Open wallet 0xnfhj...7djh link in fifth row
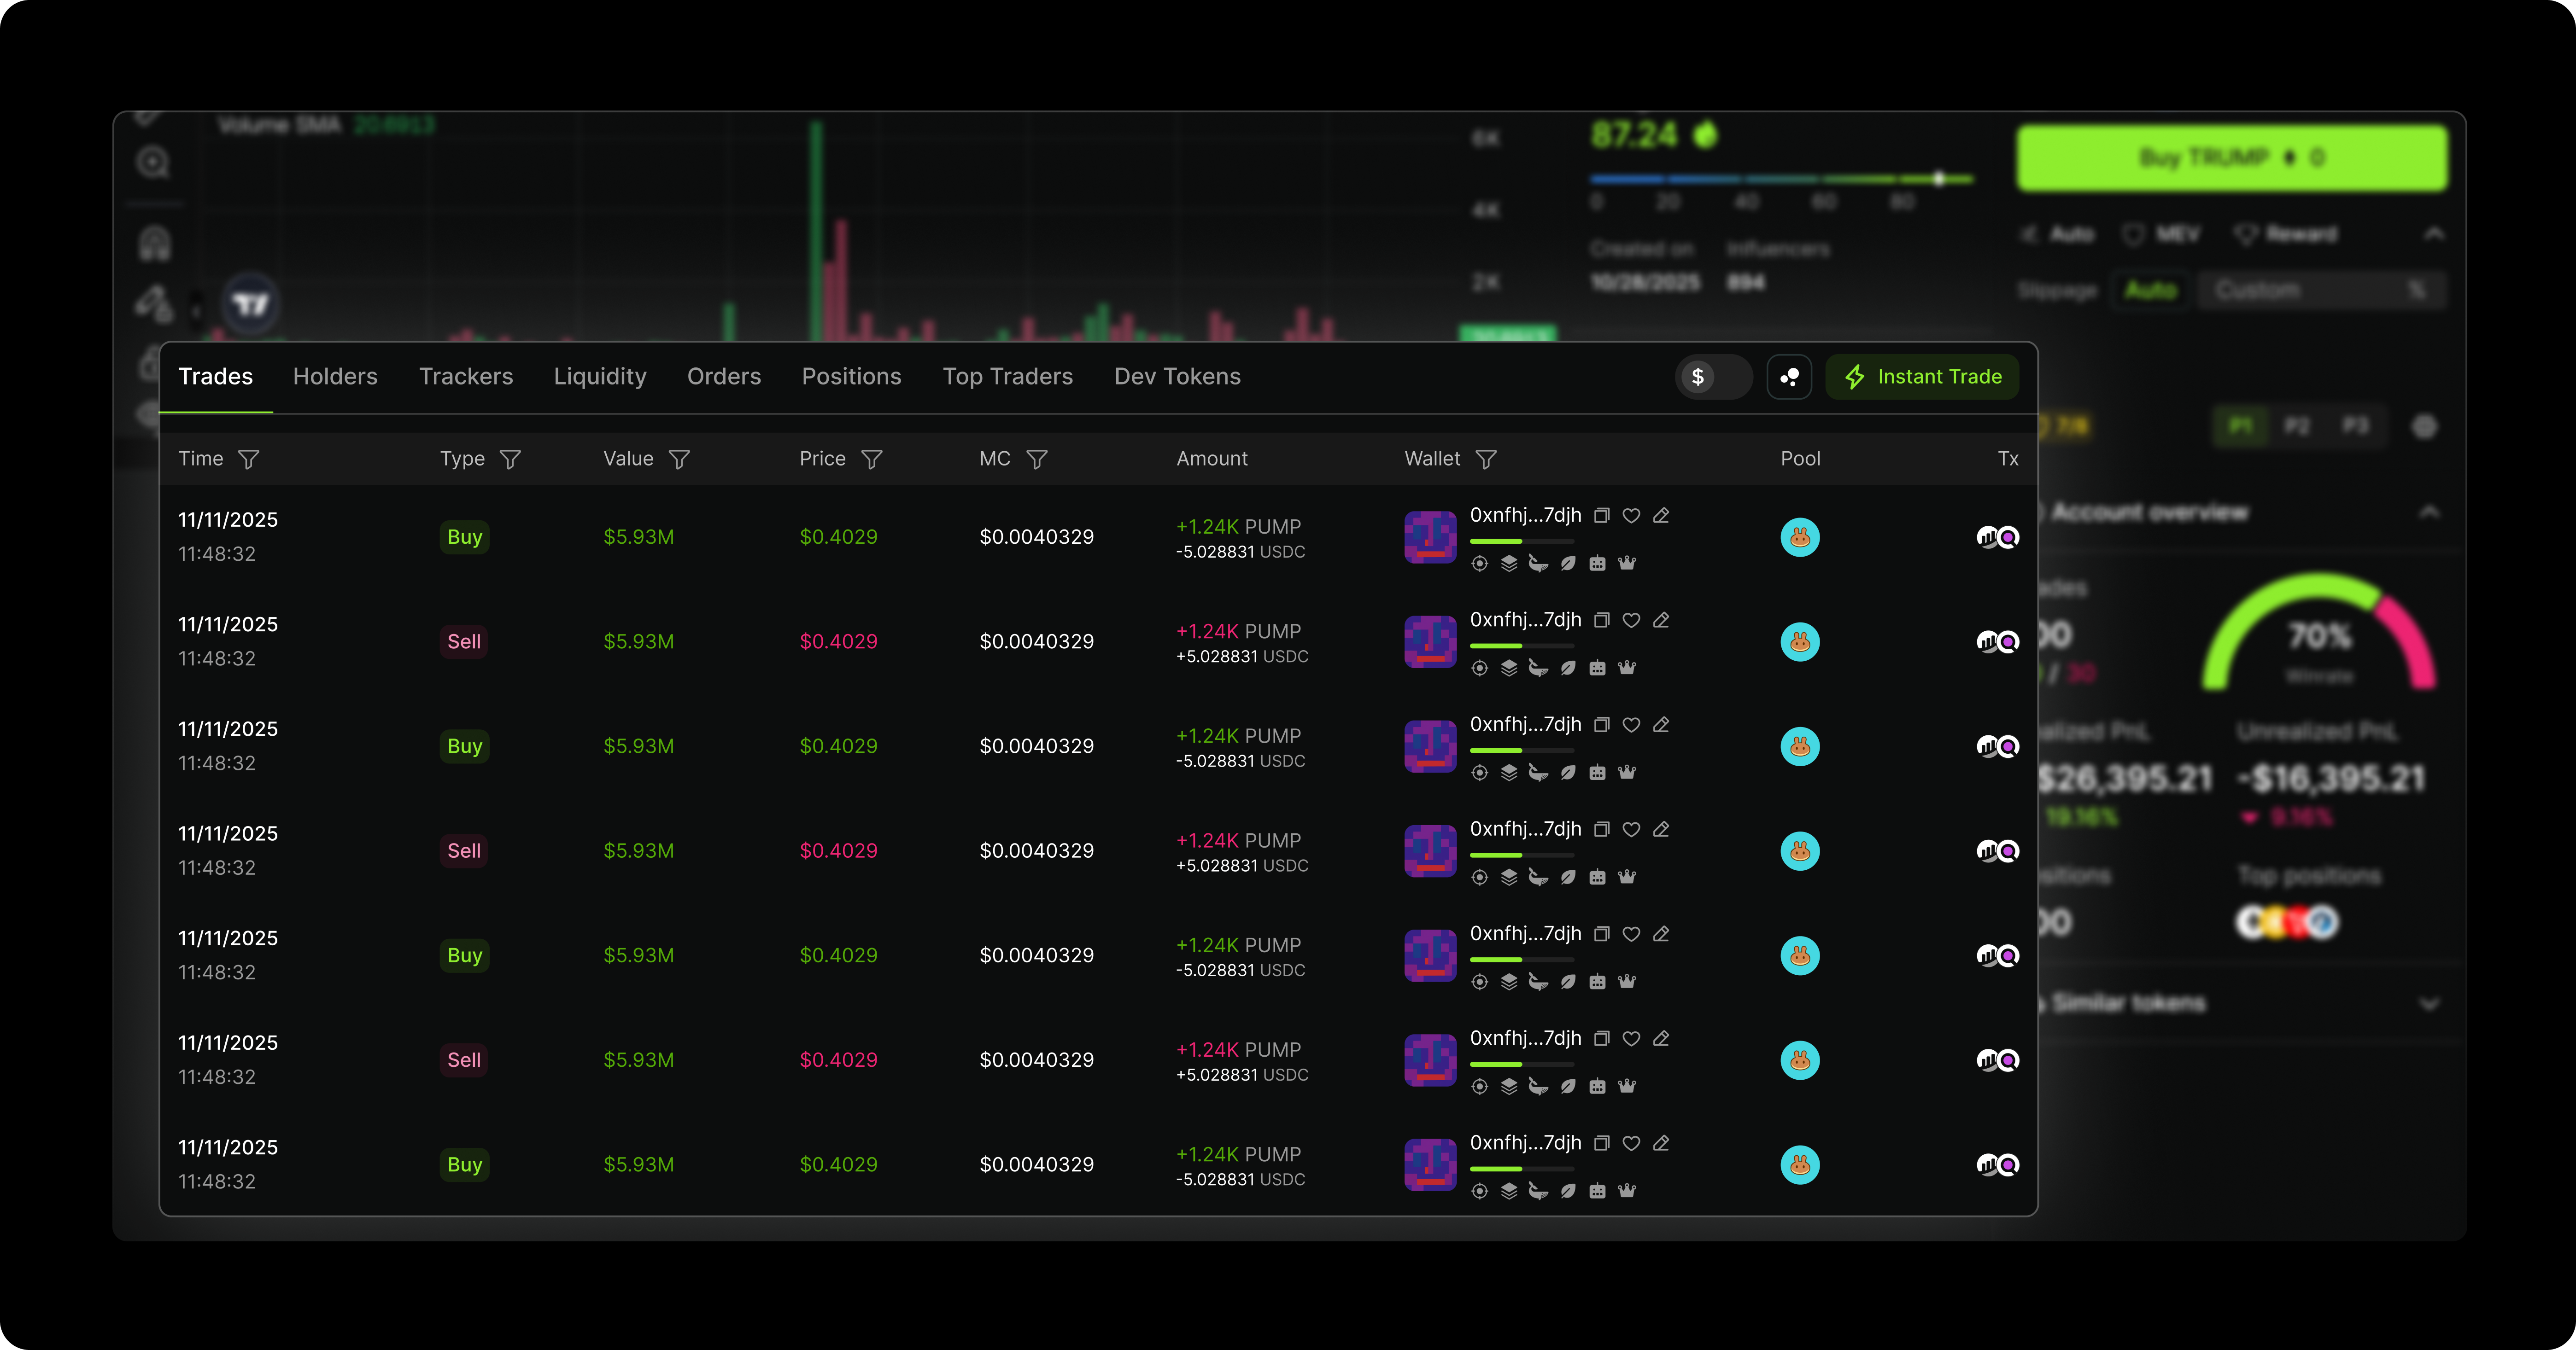 click(x=1525, y=933)
